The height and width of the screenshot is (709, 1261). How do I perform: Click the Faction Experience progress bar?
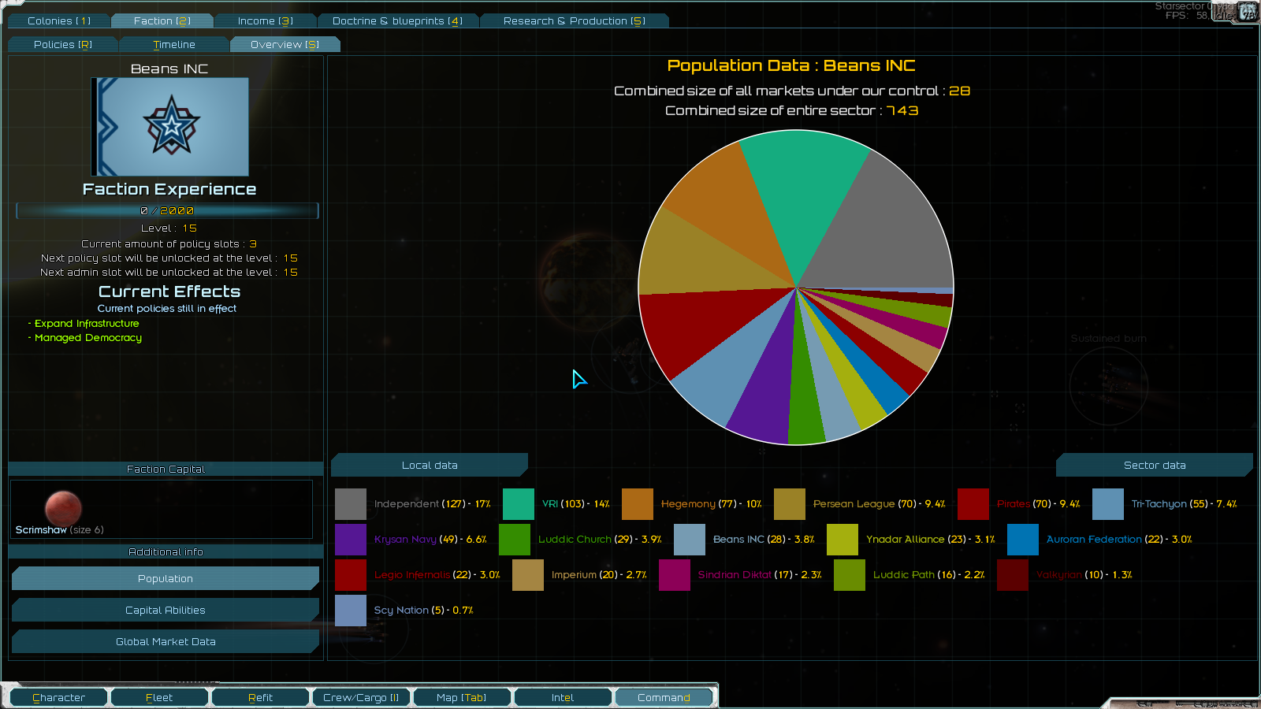pyautogui.click(x=167, y=211)
